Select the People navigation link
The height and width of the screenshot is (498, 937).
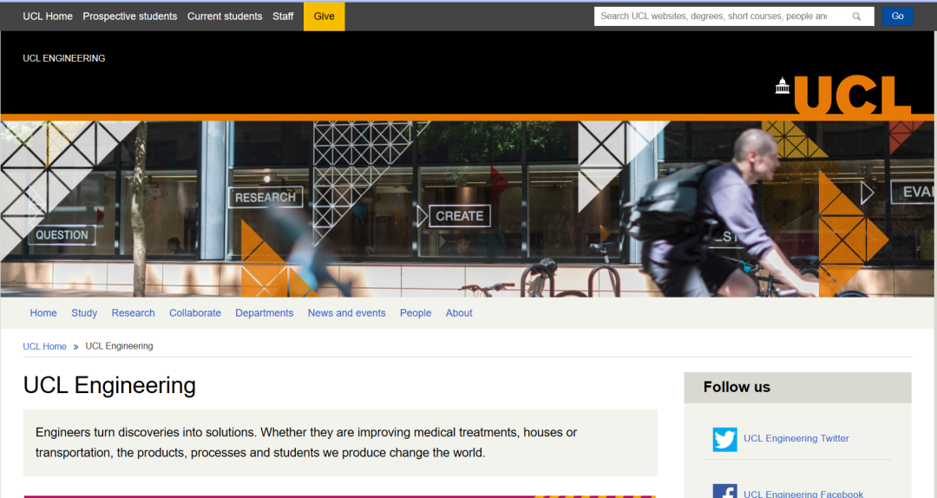[x=416, y=313]
